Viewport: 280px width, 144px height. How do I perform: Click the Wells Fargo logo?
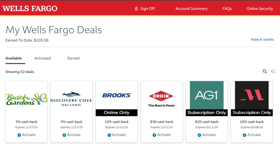coord(30,8)
